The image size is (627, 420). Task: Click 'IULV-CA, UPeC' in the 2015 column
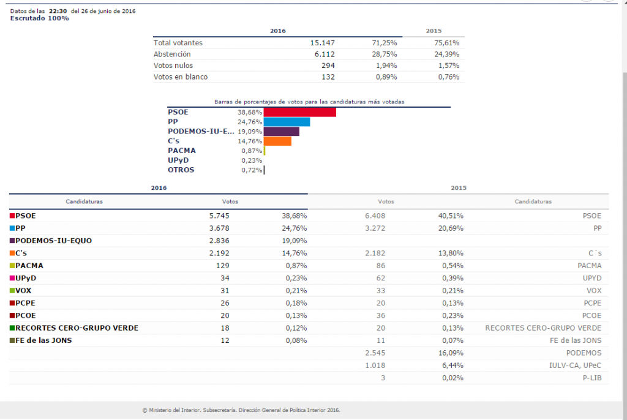[576, 366]
